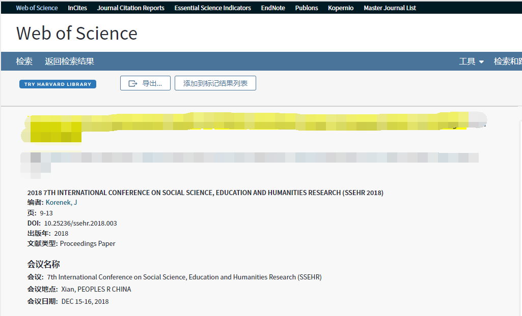Open the SSEHR 2018 conference proceedings title
522x316 pixels.
point(205,193)
